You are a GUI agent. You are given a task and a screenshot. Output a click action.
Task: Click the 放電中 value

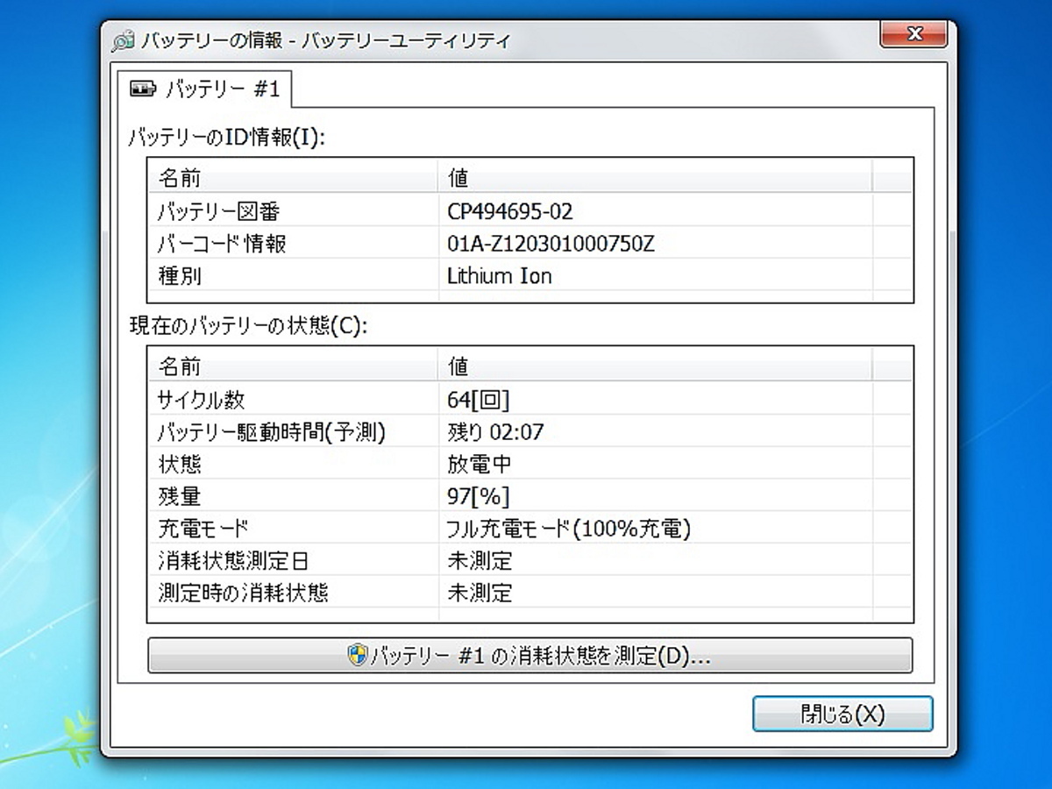tap(480, 464)
